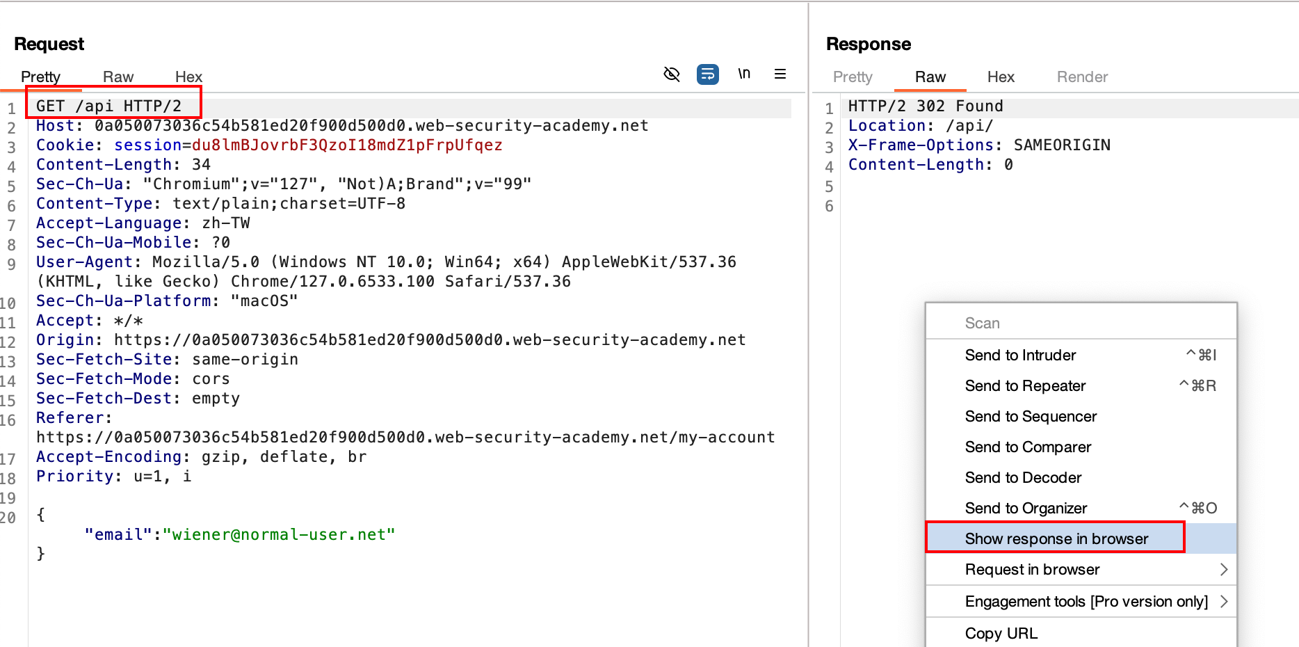Open the Response Render tab
The image size is (1299, 647).
[1082, 77]
